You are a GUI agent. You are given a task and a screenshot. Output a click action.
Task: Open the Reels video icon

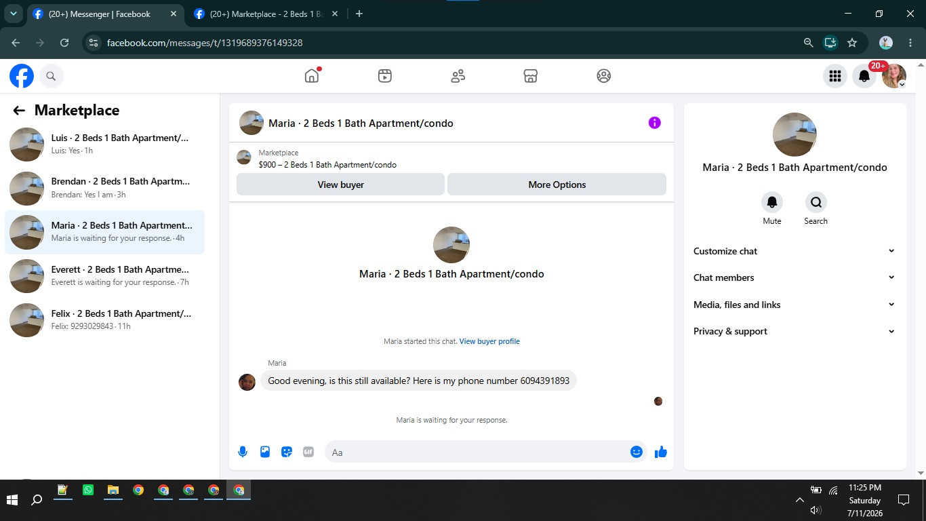tap(385, 76)
